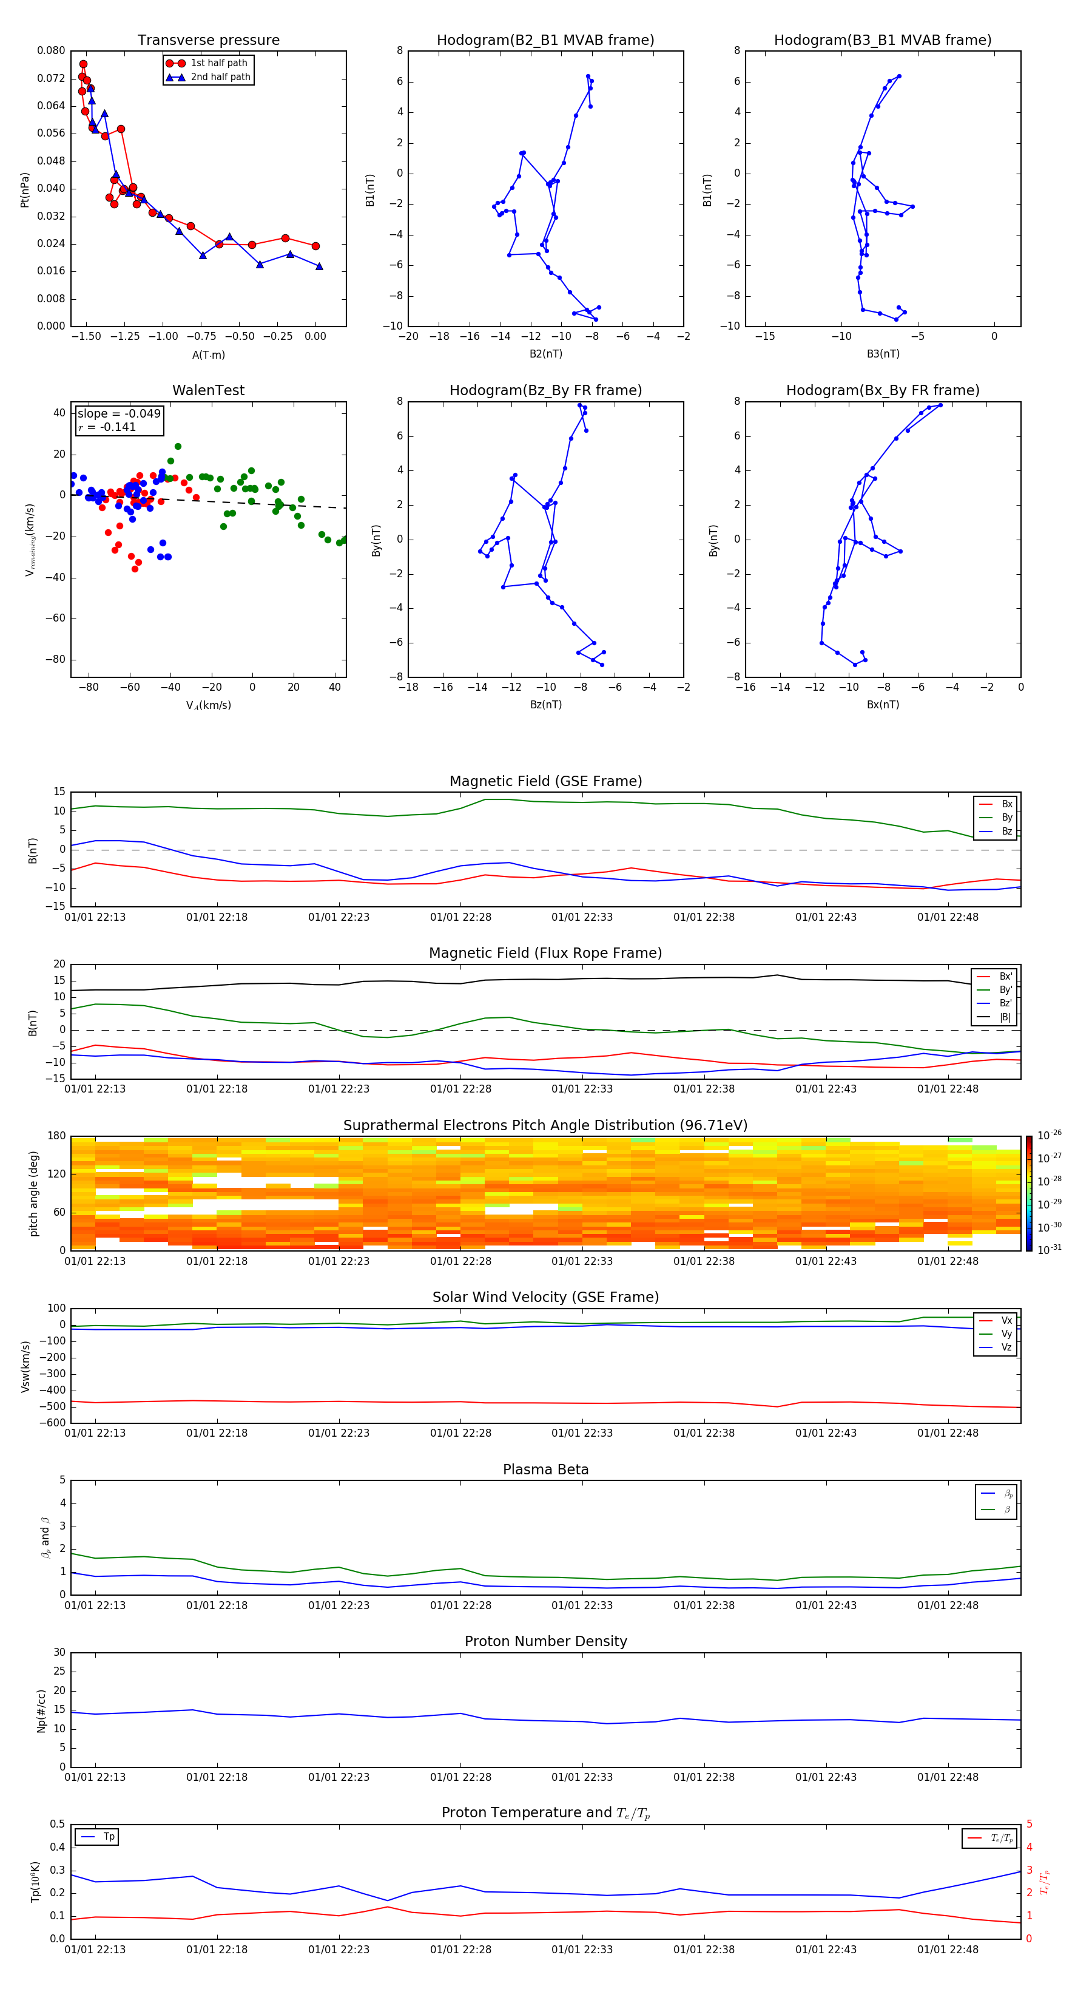The width and height of the screenshot is (1092, 2003).
Task: Click the 'Solar Wind Velocity (GSE Frame)' title
Action: [x=545, y=1297]
